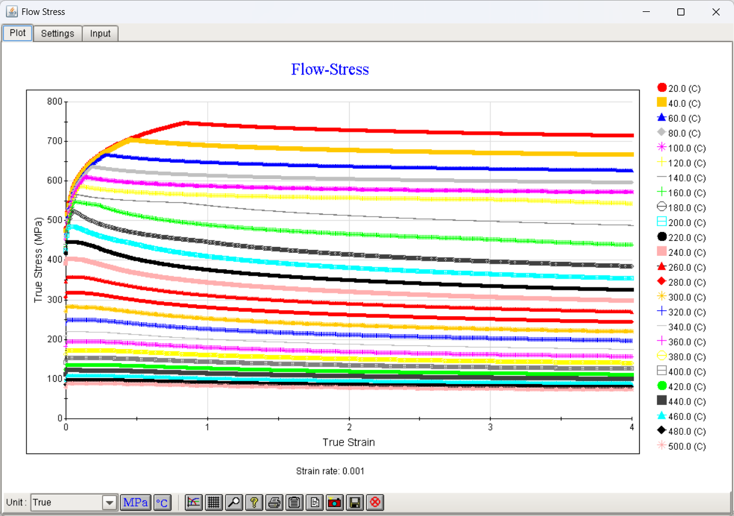Click the 80.0 (C) legend entry
This screenshot has height=516, width=734.
tap(679, 133)
